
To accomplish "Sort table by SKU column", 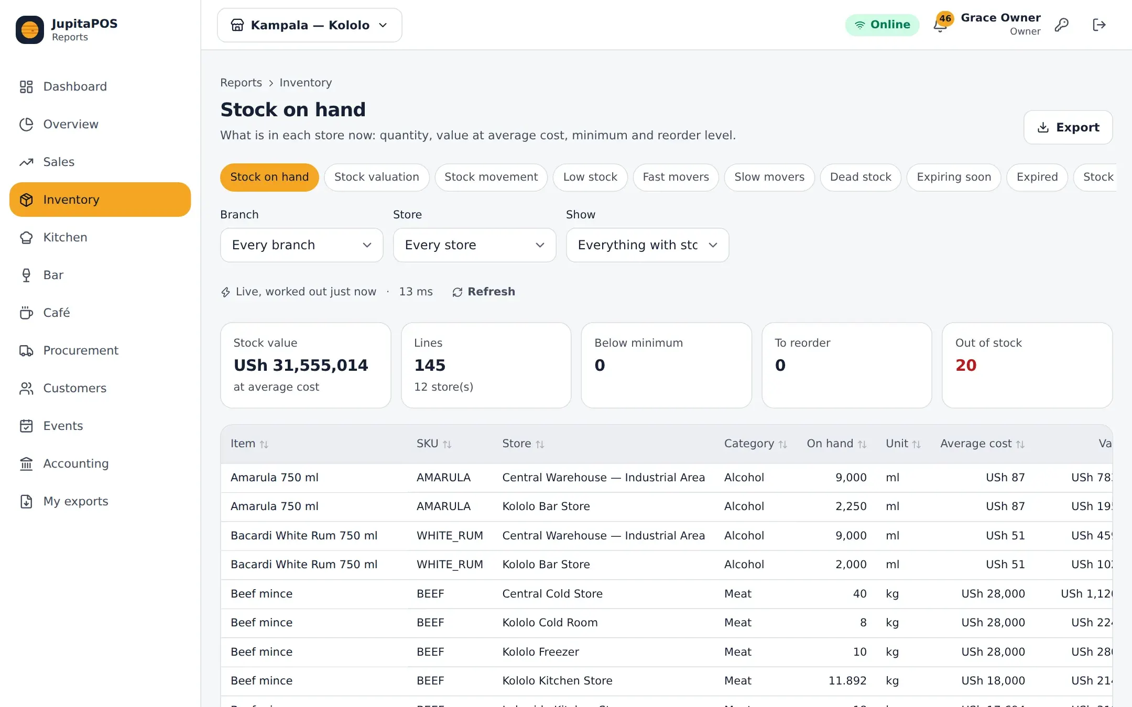I will tap(434, 444).
